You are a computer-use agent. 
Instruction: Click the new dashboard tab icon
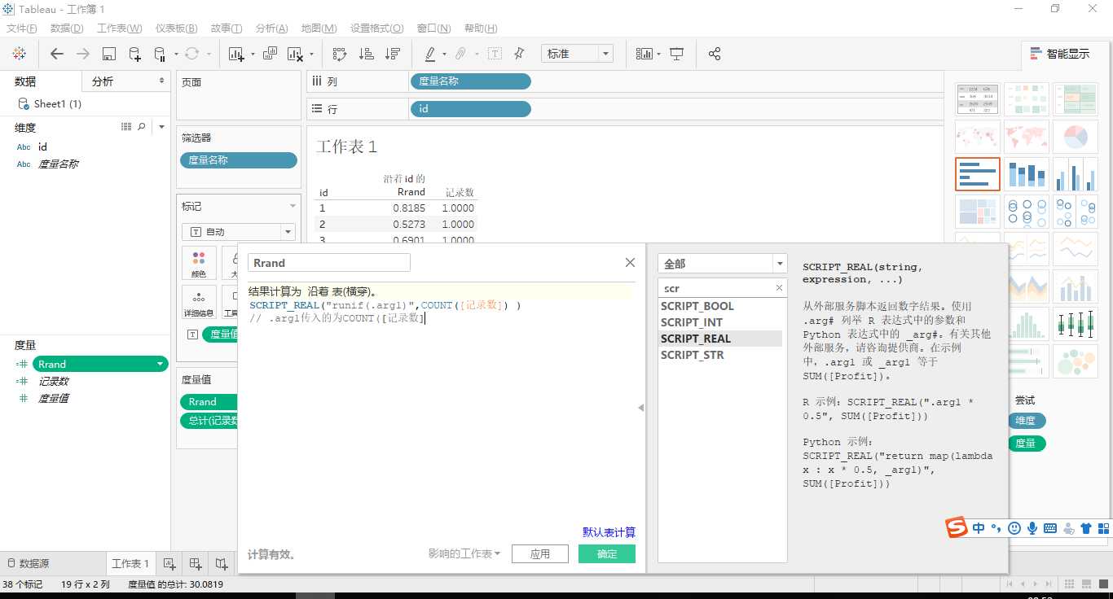[x=196, y=563]
